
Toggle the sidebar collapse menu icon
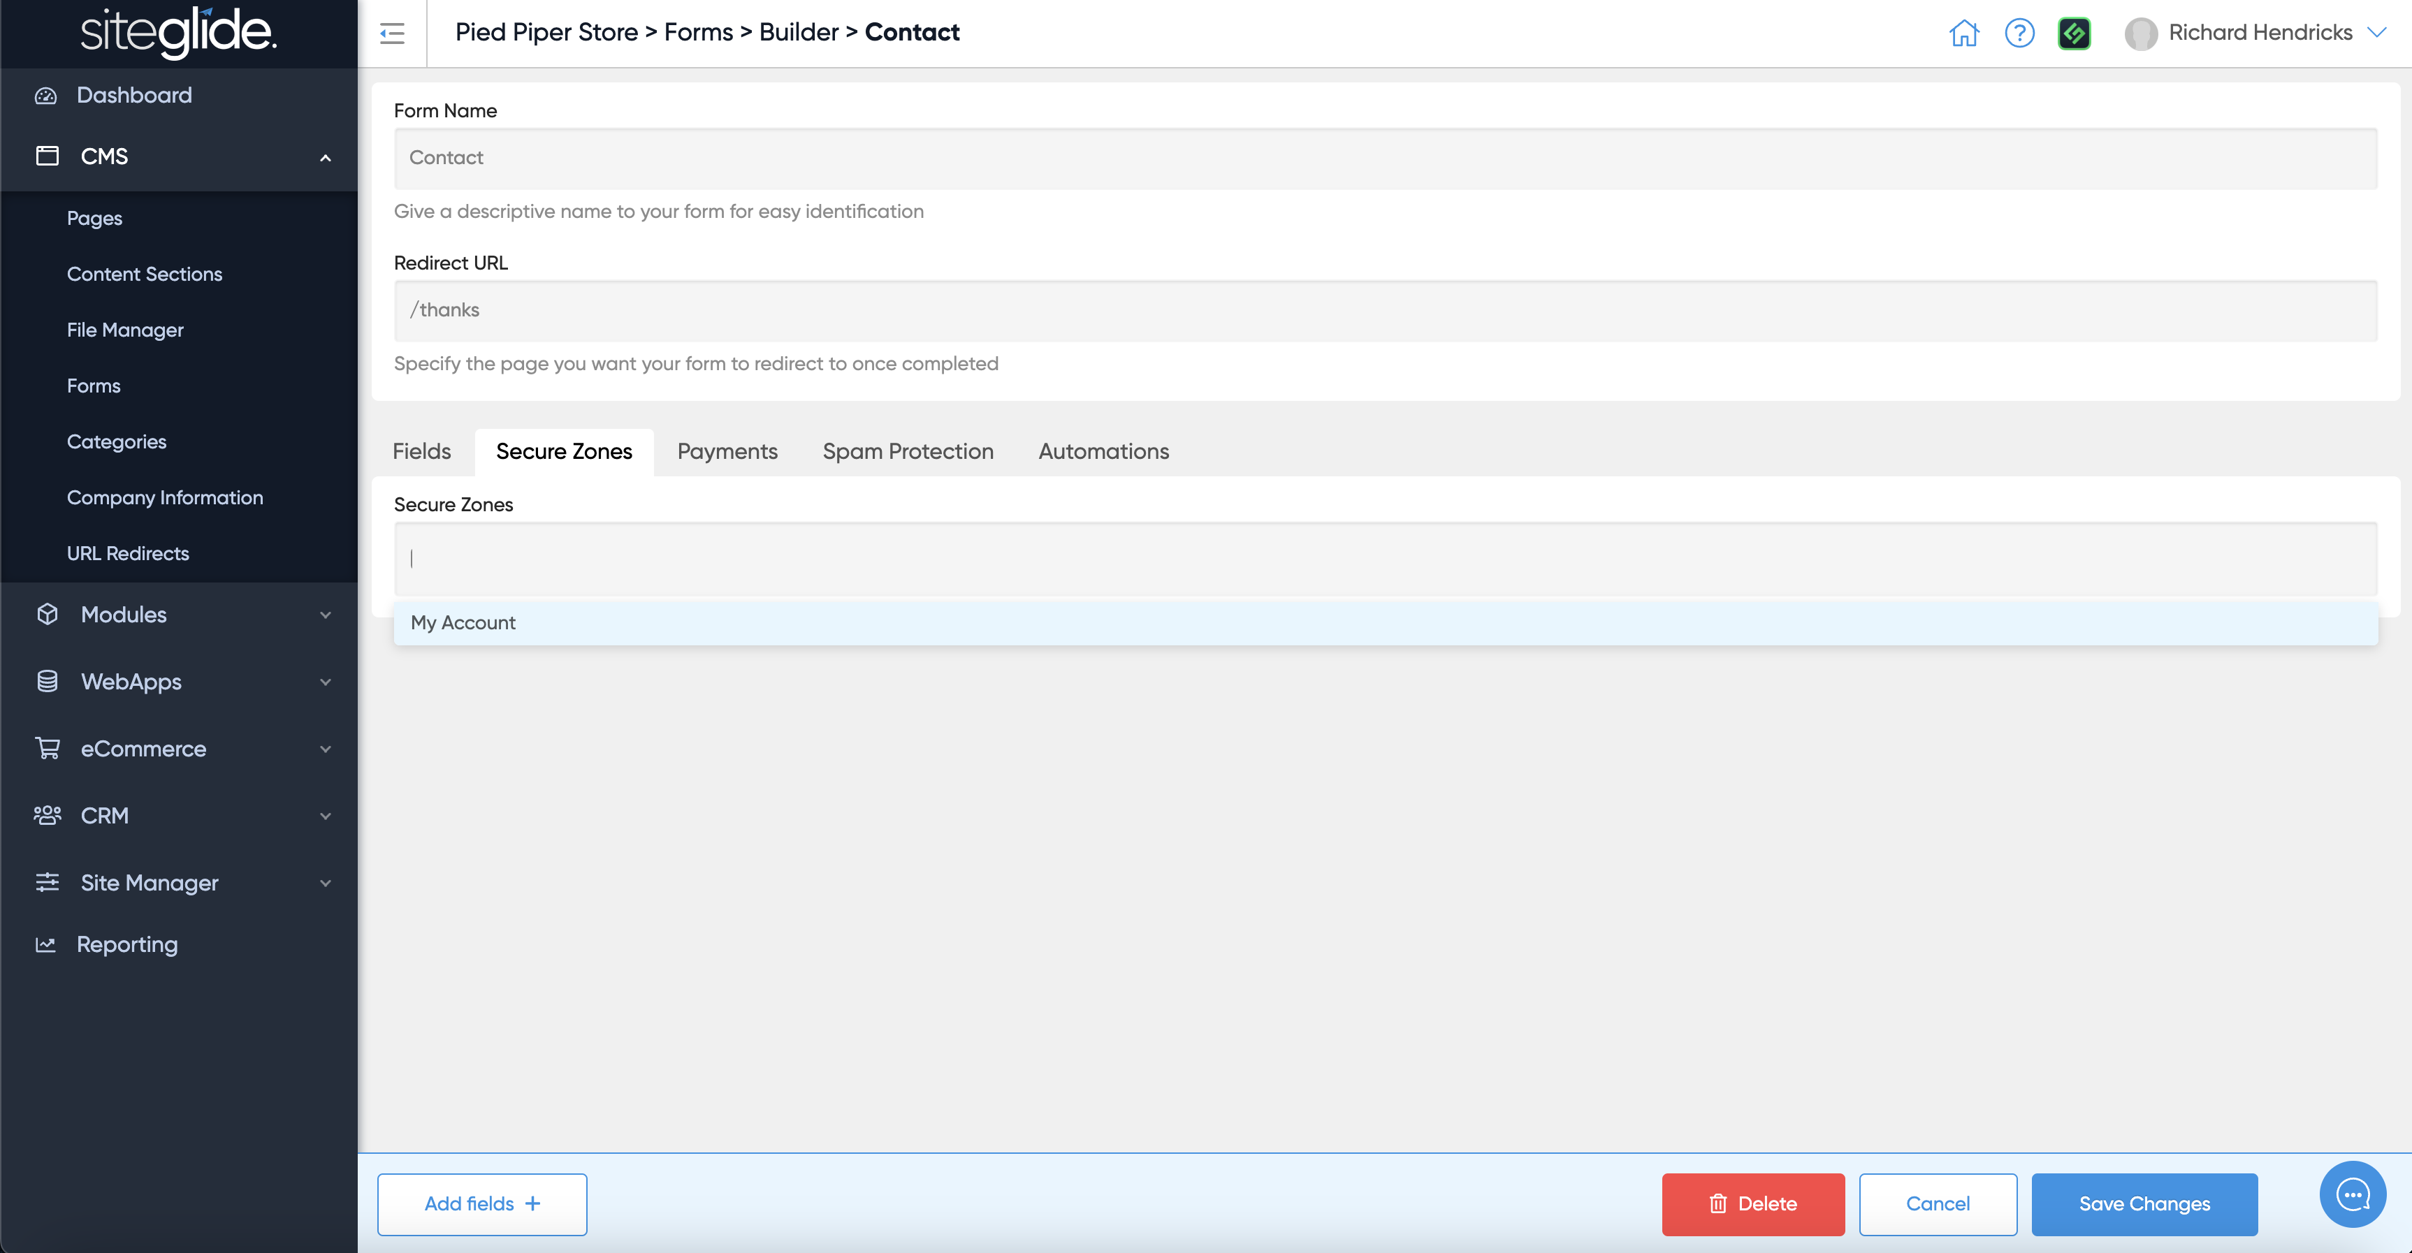pos(392,34)
